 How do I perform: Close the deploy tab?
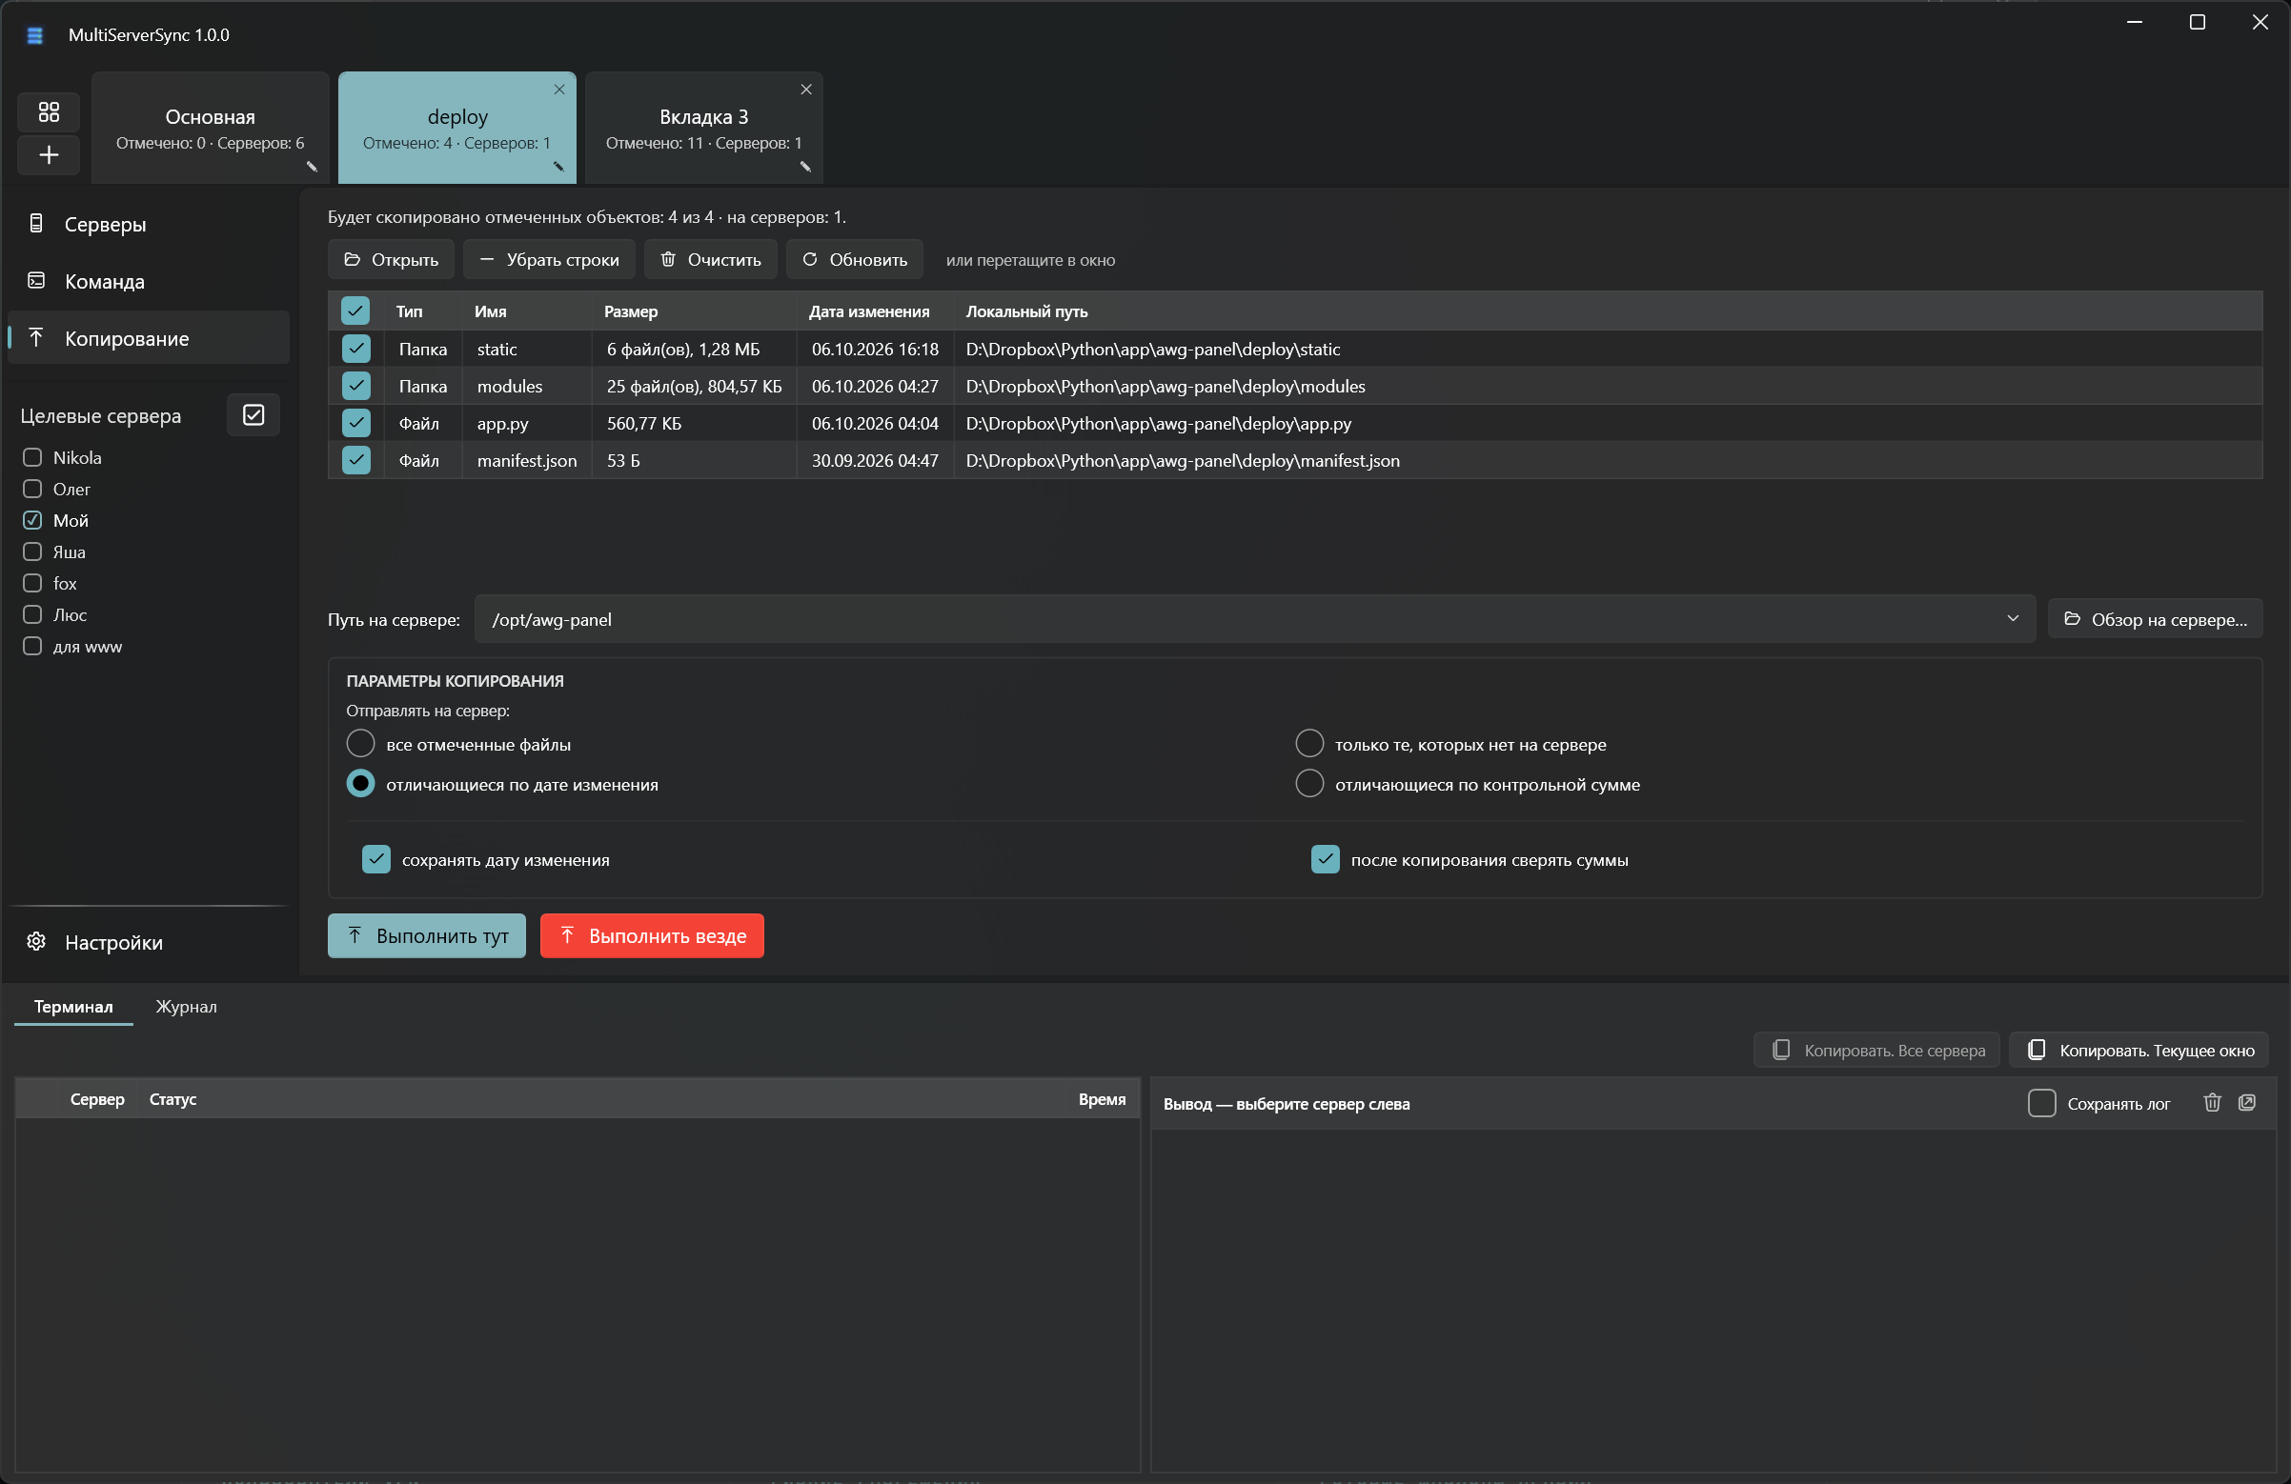(559, 90)
